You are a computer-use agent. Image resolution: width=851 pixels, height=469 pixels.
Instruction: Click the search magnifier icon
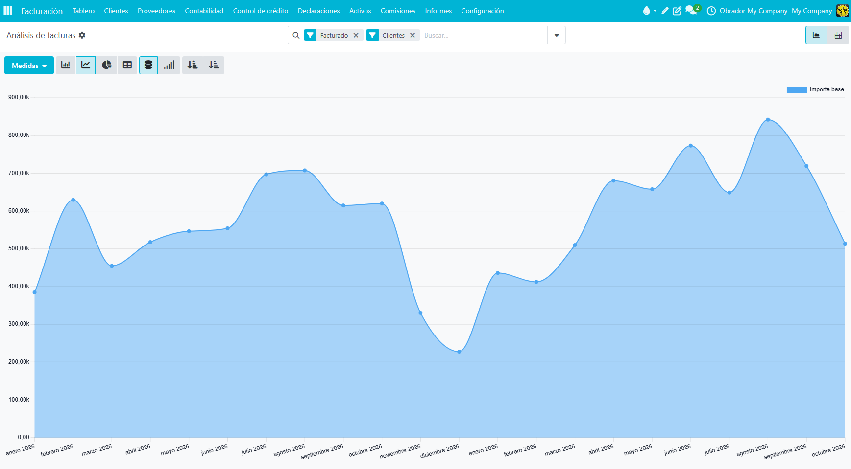click(x=296, y=35)
